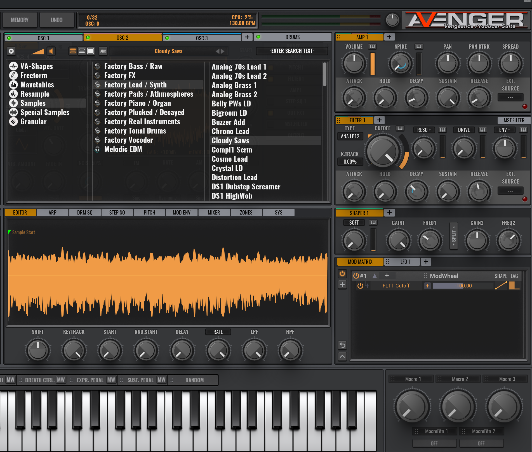This screenshot has width=532, height=452.
Task: Click the mod slot SHAPE curve icon
Action: [x=501, y=286]
